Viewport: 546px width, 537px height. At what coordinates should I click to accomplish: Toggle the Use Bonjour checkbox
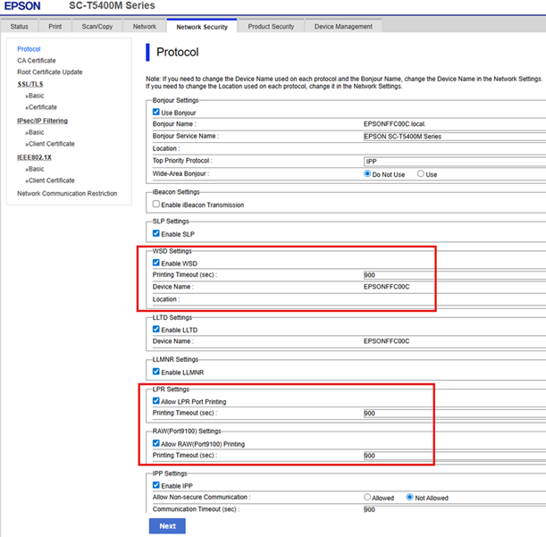pyautogui.click(x=156, y=113)
